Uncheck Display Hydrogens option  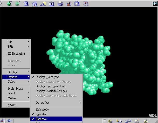57,77
